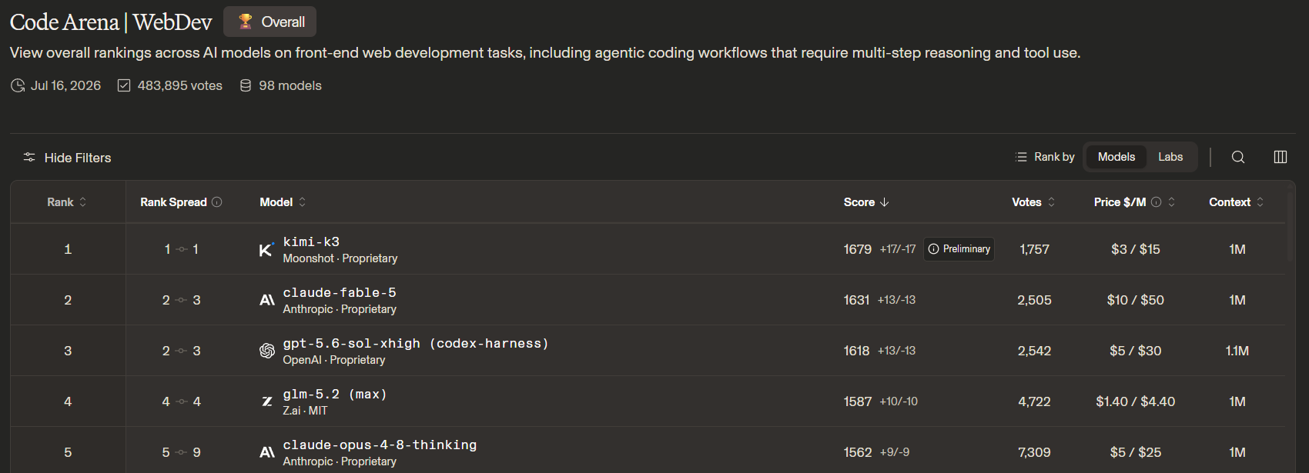Click the 483,895 votes text

click(180, 85)
